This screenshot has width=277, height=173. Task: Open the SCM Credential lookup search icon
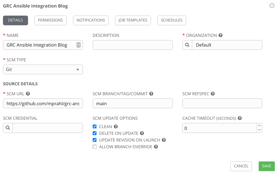click(8, 128)
